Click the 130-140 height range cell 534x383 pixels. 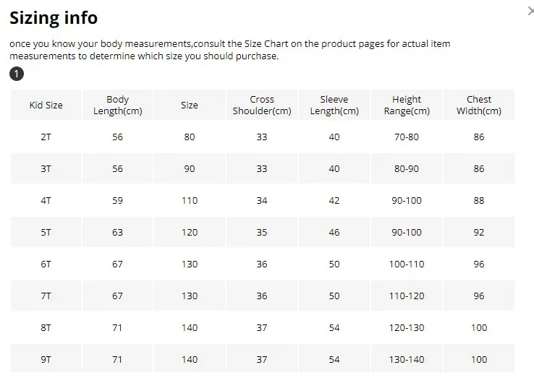tap(407, 360)
